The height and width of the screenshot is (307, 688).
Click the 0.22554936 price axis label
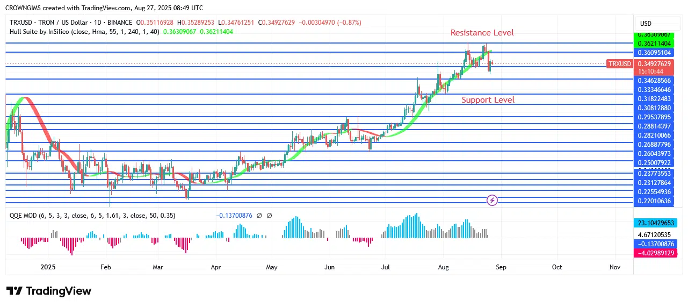click(x=654, y=191)
